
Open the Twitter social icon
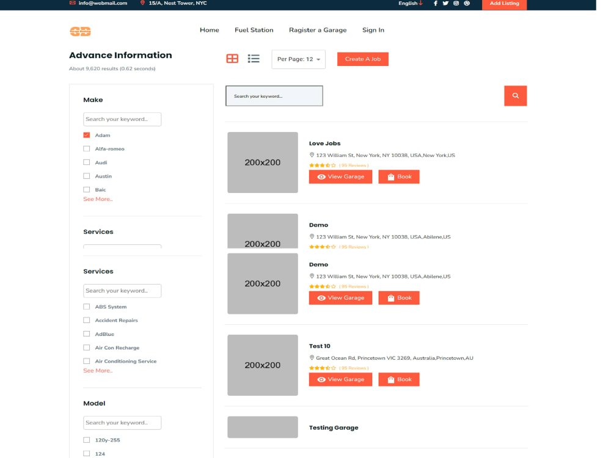[x=445, y=3]
